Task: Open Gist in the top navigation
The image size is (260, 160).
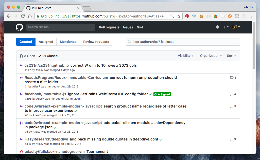Action: tap(140, 27)
